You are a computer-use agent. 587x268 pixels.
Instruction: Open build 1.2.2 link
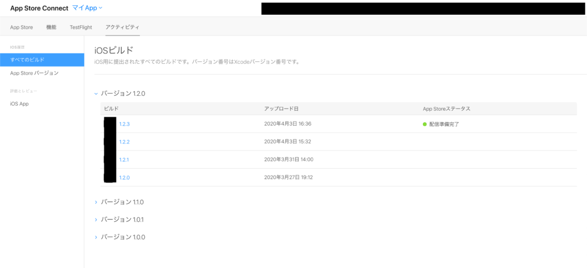tap(124, 142)
